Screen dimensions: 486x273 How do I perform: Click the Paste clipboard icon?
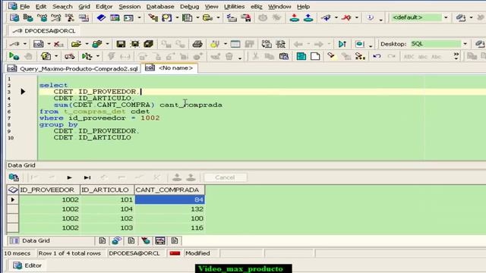[x=283, y=56]
